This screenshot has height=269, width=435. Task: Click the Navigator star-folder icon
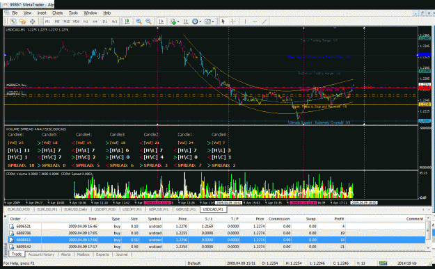pos(23,22)
